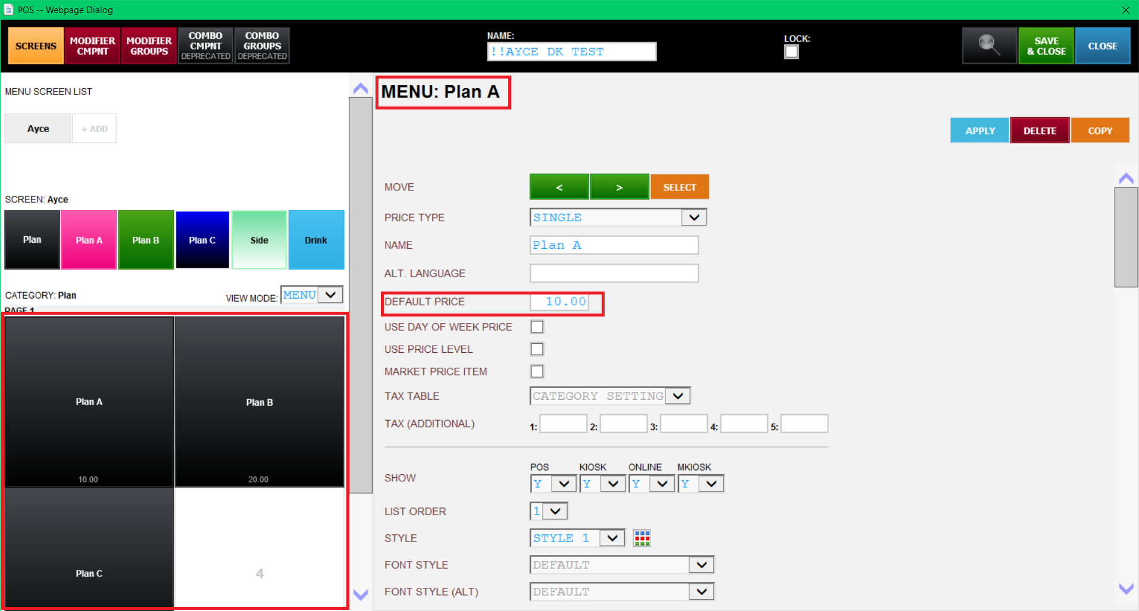The width and height of the screenshot is (1139, 611).
Task: Click the right properties panel scrollbar thumb
Action: point(1126,237)
